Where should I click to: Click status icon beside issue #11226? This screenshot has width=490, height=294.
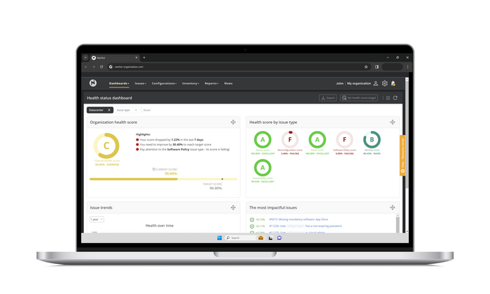(252, 226)
